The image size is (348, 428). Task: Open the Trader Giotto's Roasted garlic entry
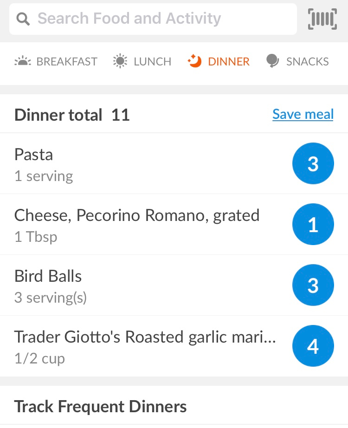[174, 346]
